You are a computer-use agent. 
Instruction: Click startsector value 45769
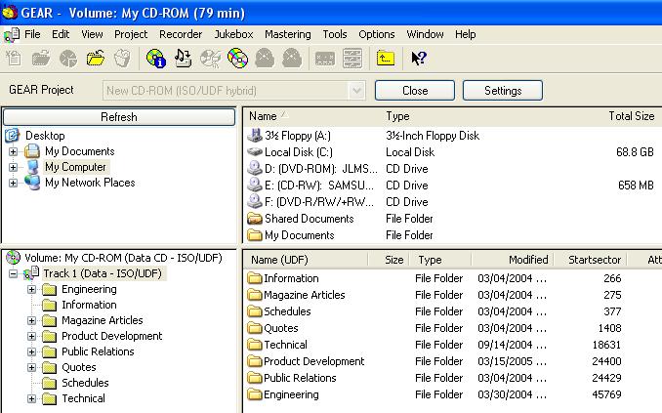click(x=606, y=394)
